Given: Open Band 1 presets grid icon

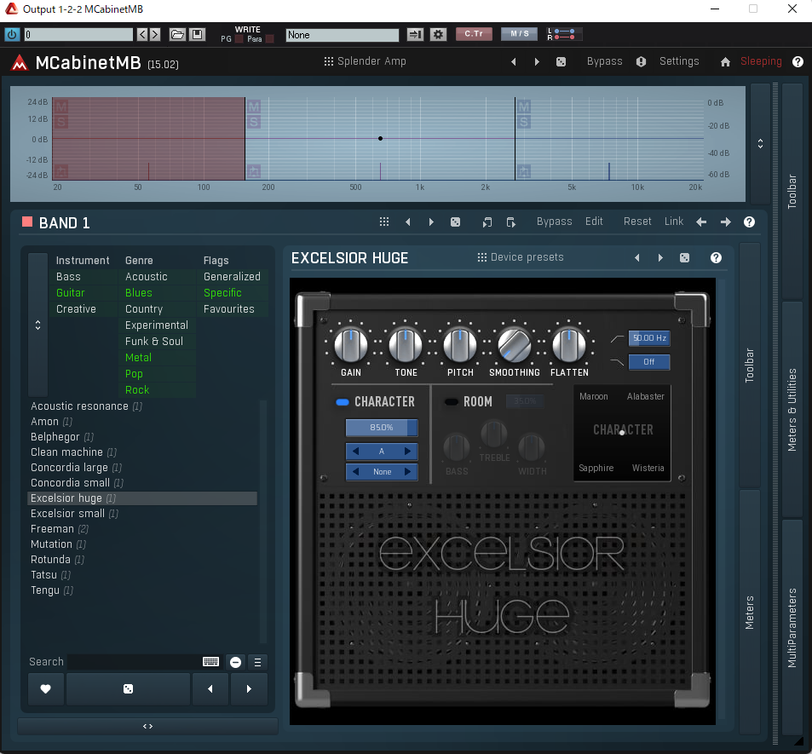Looking at the screenshot, I should (384, 222).
